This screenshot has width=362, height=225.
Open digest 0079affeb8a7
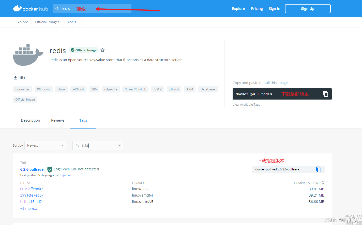pyautogui.click(x=32, y=189)
